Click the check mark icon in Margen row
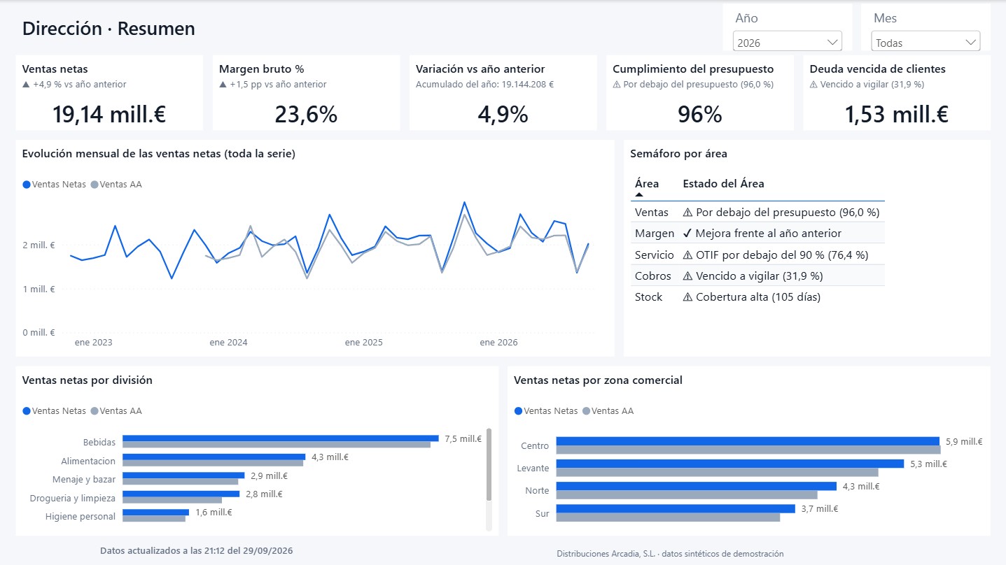 pyautogui.click(x=687, y=234)
